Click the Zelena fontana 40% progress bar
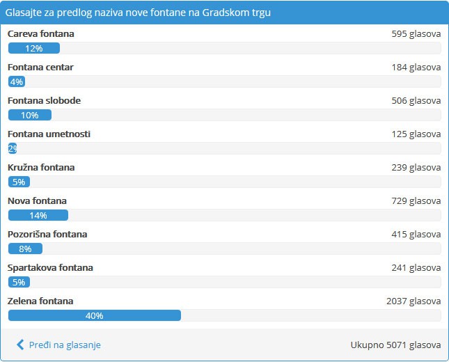Viewport: 449px width, 362px height. 95,315
